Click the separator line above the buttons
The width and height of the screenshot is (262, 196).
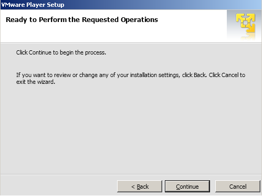point(131,174)
